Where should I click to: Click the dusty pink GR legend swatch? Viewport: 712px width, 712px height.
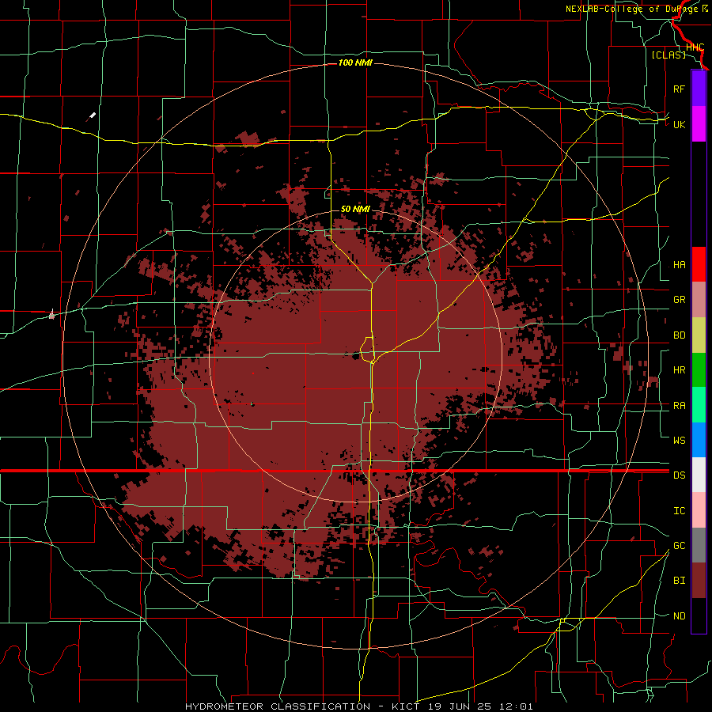pyautogui.click(x=699, y=300)
